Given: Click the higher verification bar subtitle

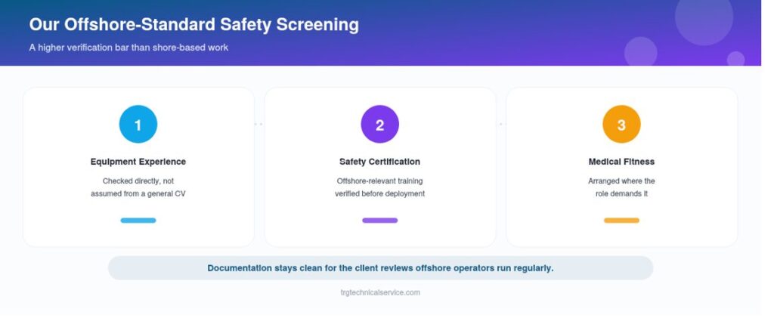Looking at the screenshot, I should [128, 48].
